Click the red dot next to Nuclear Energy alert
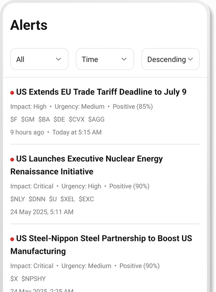The image size is (216, 292). coord(12,159)
